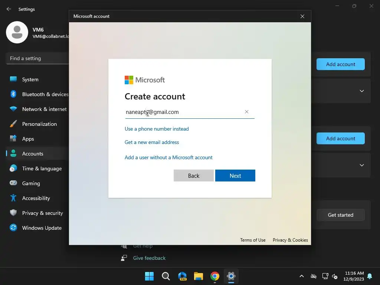Open Terms of Use link
Image resolution: width=380 pixels, height=285 pixels.
253,240
